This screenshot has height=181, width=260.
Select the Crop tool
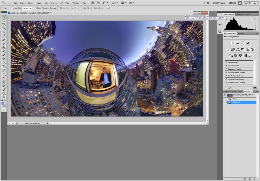pos(4,32)
